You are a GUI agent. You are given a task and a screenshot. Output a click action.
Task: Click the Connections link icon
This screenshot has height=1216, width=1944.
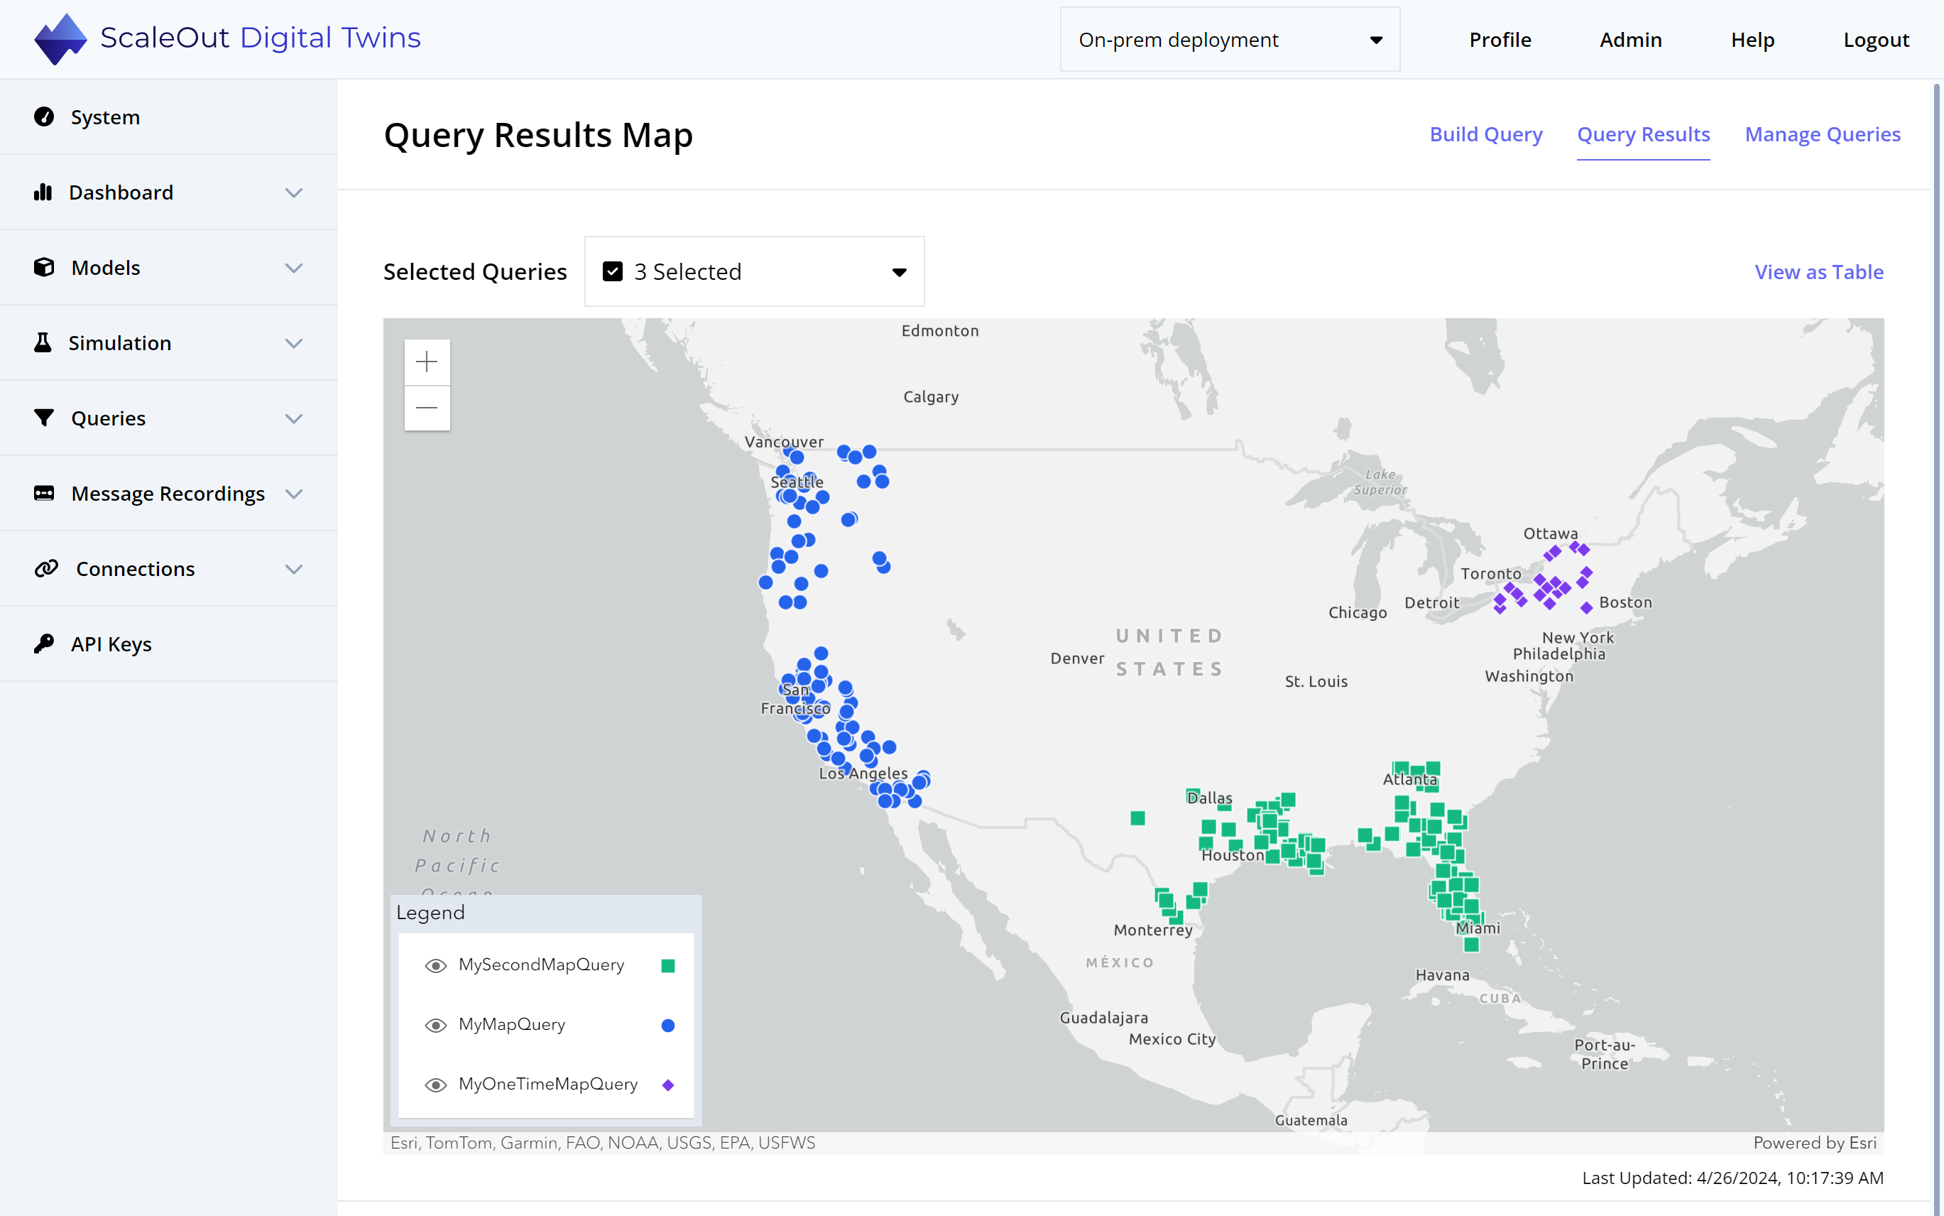point(46,569)
